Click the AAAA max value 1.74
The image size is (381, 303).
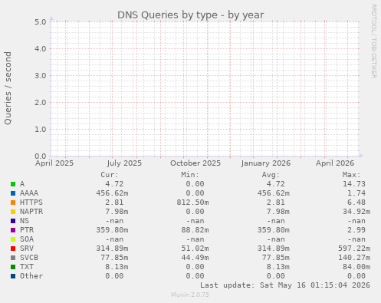pos(356,193)
